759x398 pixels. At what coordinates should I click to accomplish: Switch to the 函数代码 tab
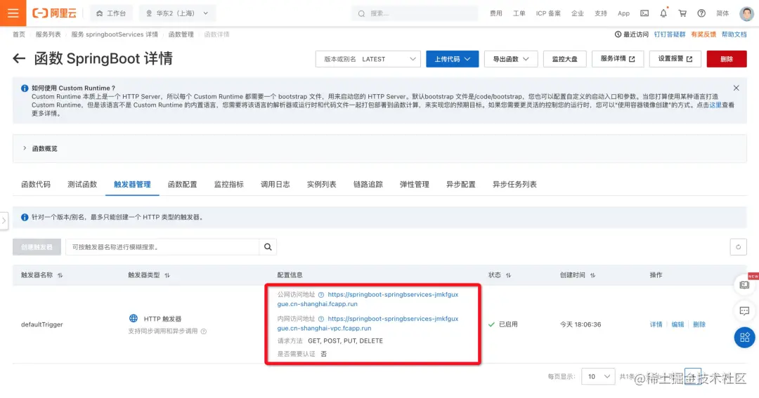[36, 184]
